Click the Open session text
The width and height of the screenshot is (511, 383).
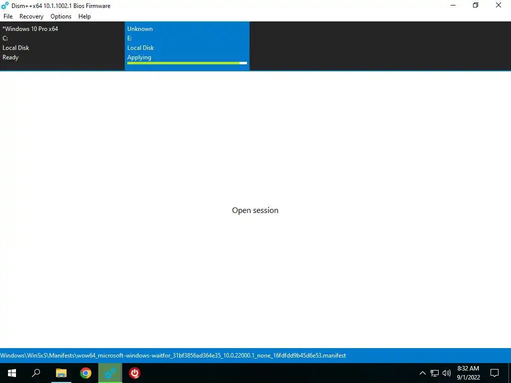pos(255,210)
